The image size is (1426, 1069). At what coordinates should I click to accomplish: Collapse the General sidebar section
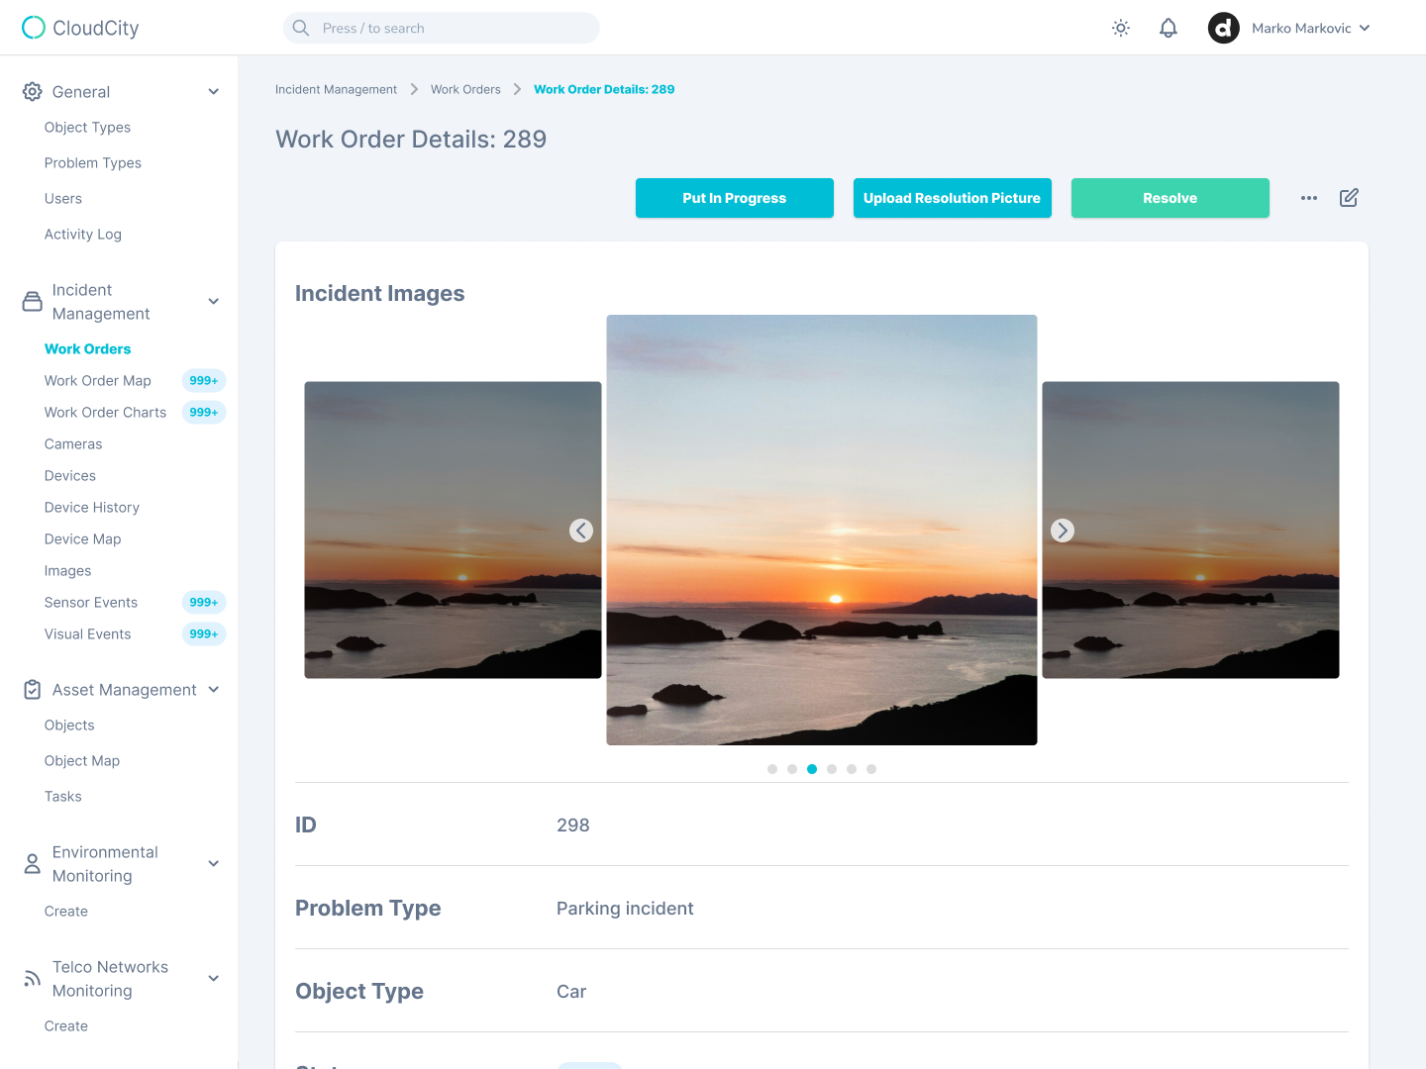coord(213,91)
